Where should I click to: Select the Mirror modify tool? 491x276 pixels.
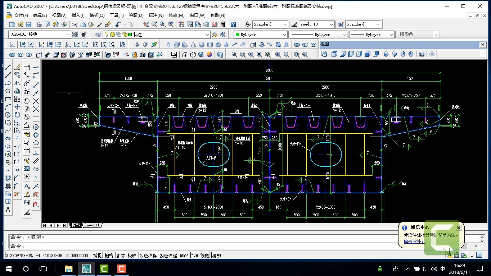[x=17, y=83]
